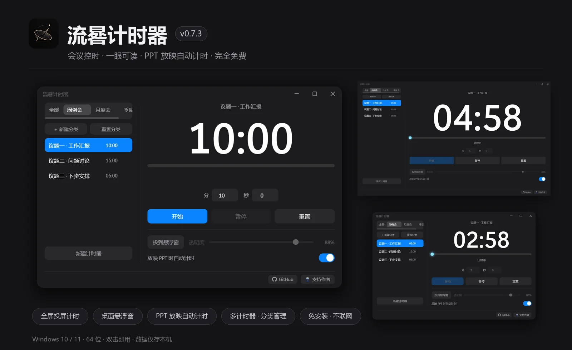Click the 透明度 slider handle in the 10:00 window
The image size is (572, 350).
[x=296, y=242]
